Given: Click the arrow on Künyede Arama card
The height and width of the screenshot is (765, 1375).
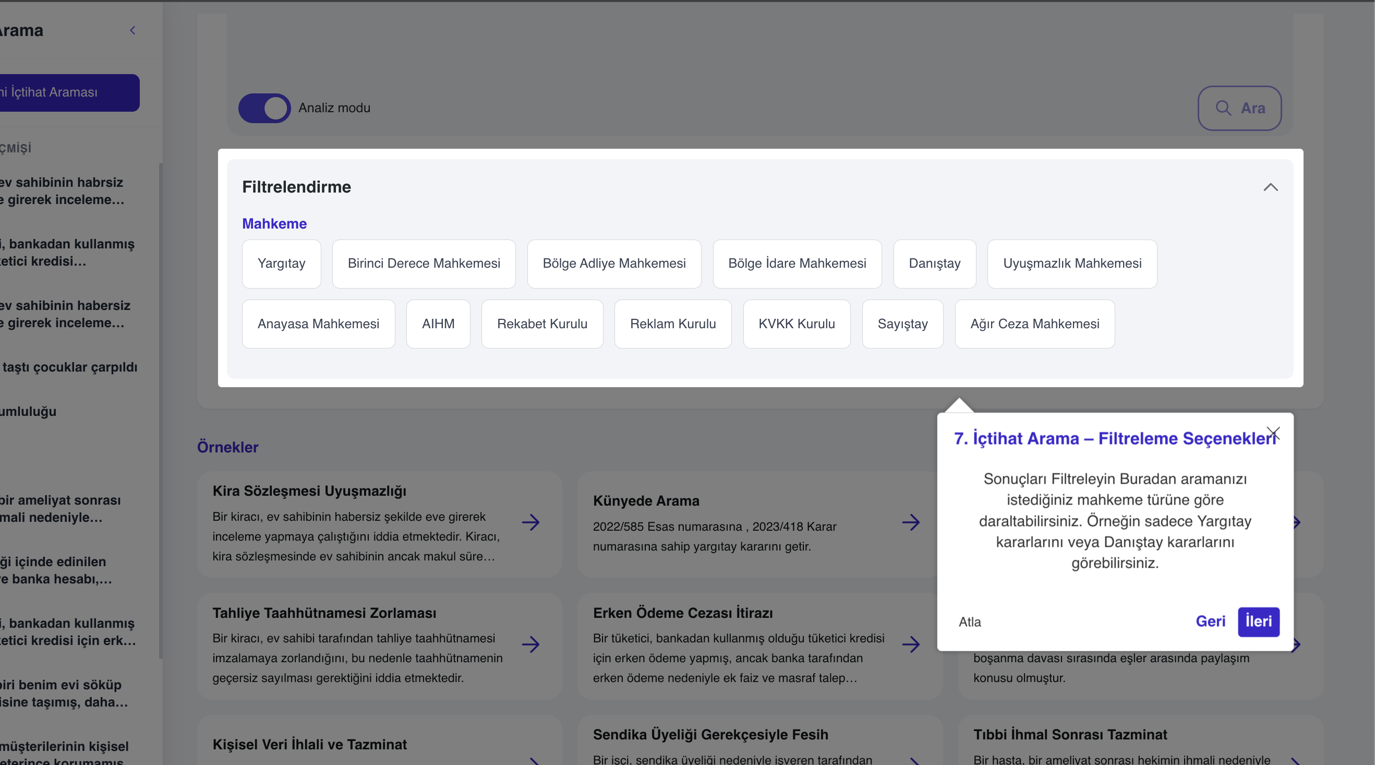Looking at the screenshot, I should point(911,522).
